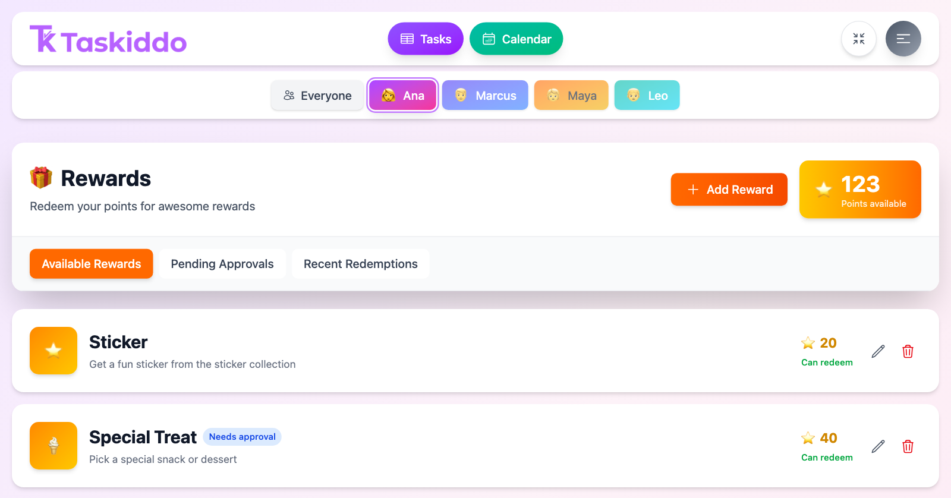The image size is (951, 498).
Task: Switch to Recent Redemptions tab
Action: tap(361, 264)
